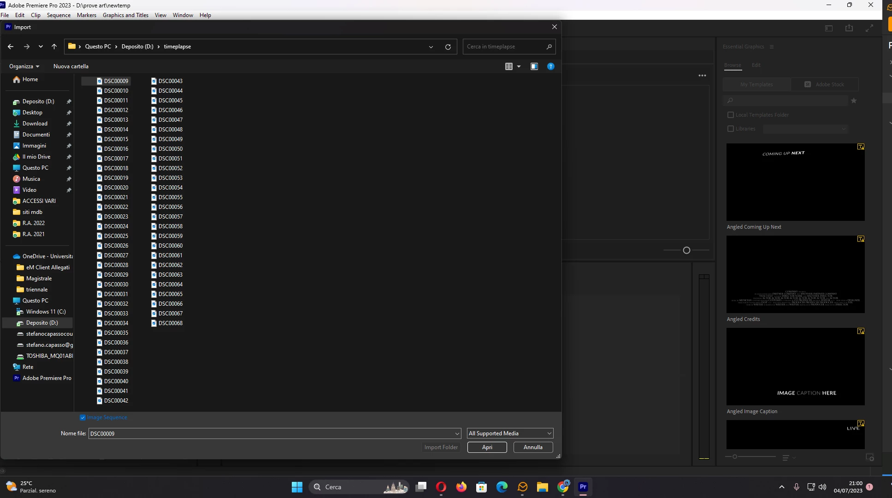This screenshot has width=892, height=498.
Task: Toggle the preview pane icon
Action: click(x=534, y=66)
